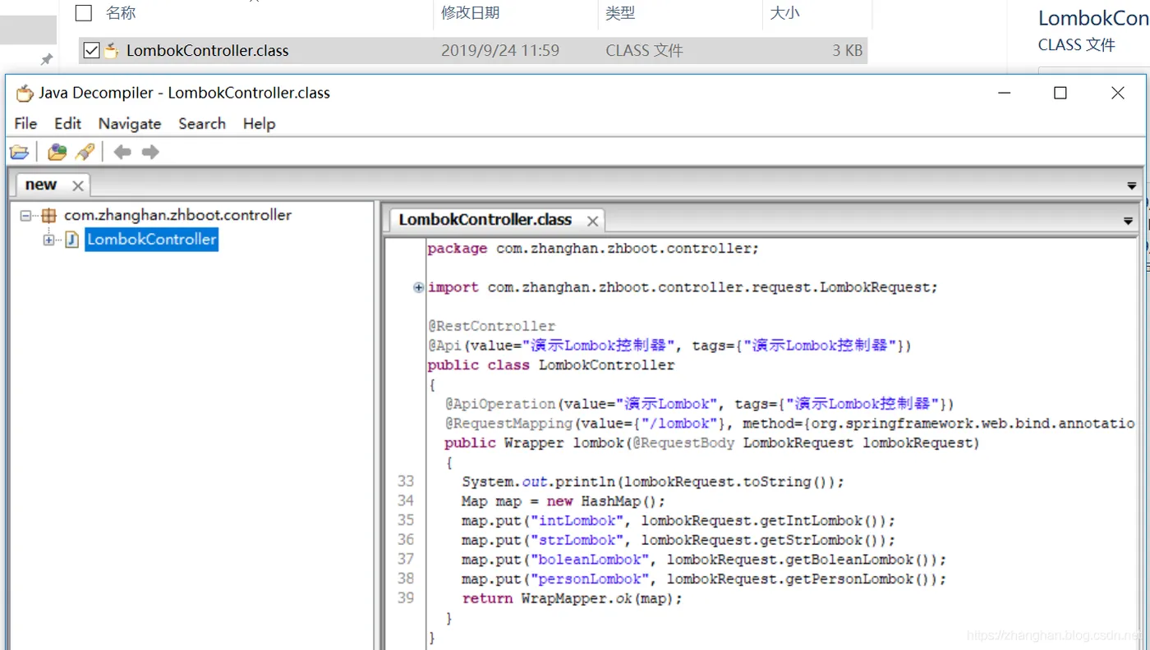Click the @ApiOperation annotation
1150x650 pixels.
tap(500, 404)
